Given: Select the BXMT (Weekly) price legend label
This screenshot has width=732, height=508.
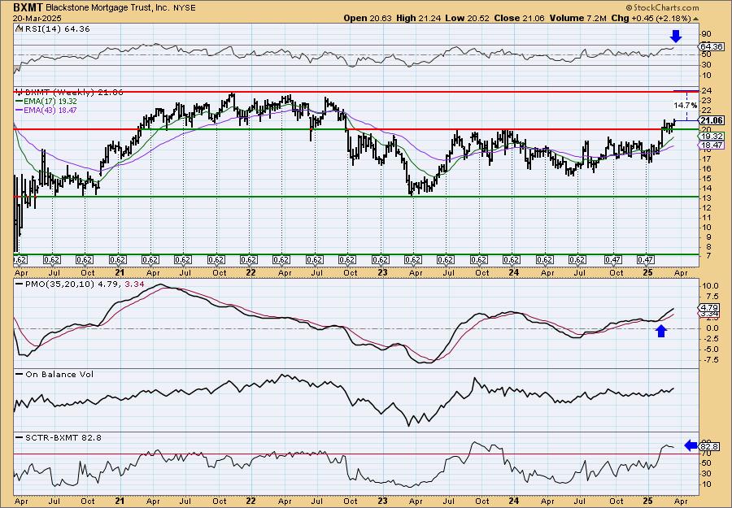Looking at the screenshot, I should click(70, 93).
